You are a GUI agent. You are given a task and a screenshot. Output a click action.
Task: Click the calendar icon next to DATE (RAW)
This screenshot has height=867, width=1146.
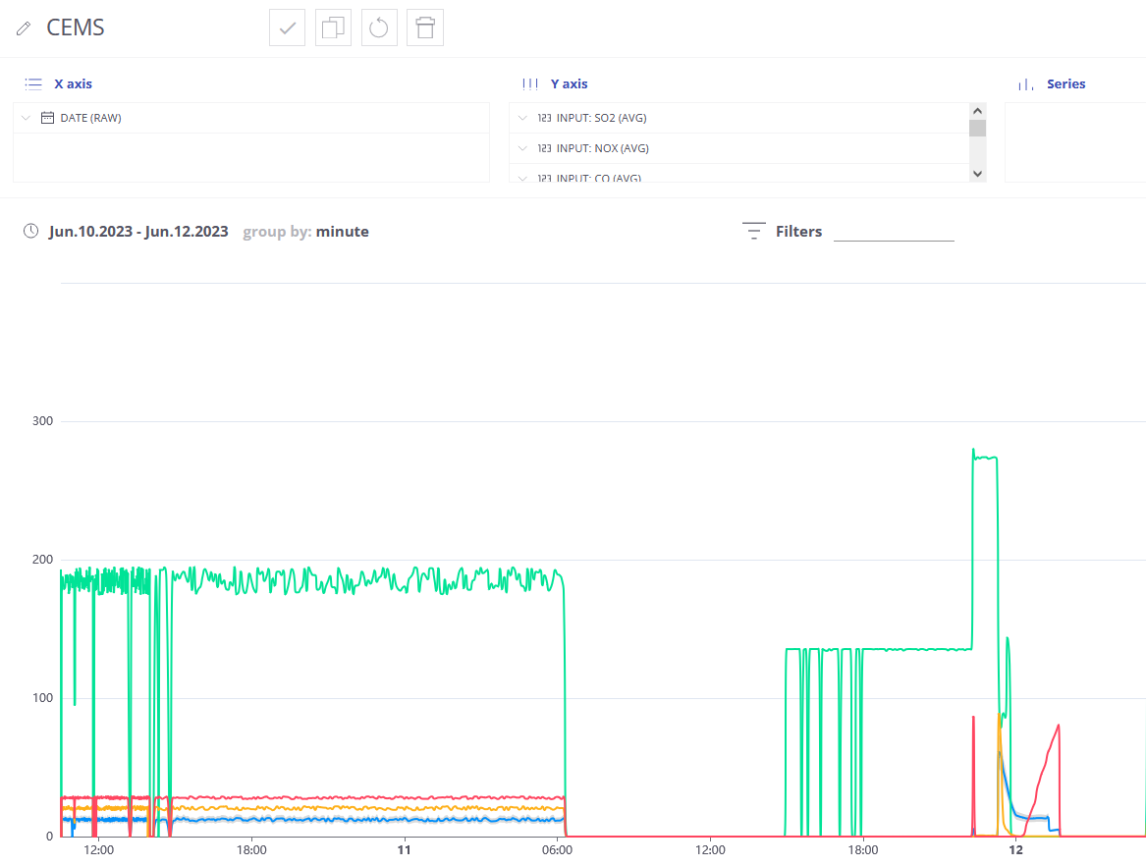pos(46,117)
